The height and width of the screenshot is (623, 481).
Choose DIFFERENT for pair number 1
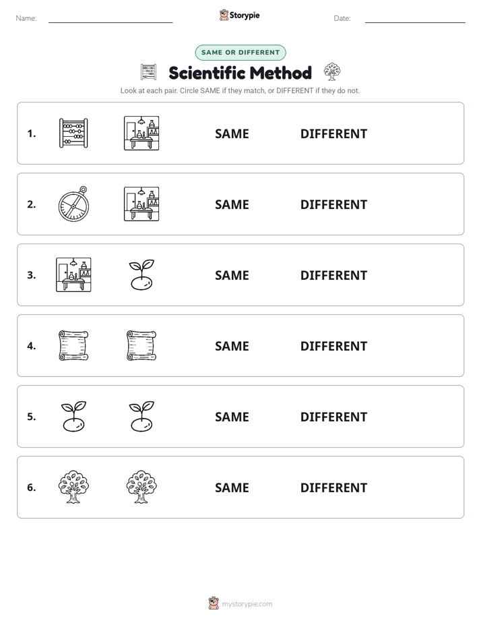(x=333, y=134)
